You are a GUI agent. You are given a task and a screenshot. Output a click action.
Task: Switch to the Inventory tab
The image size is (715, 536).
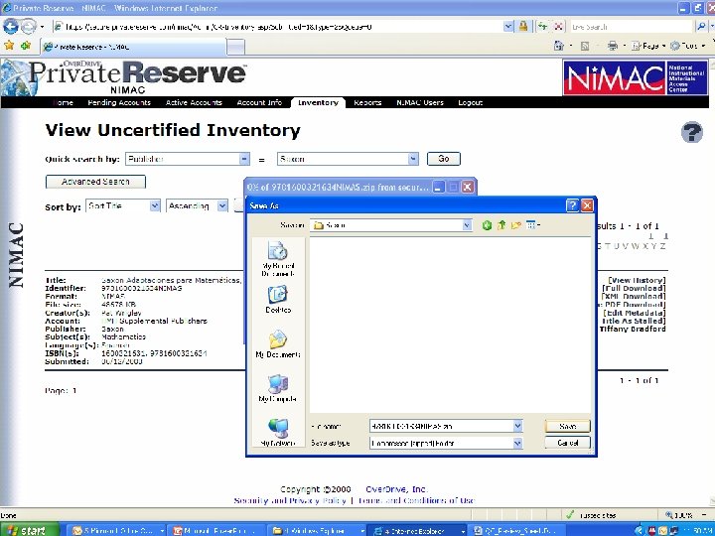[318, 102]
